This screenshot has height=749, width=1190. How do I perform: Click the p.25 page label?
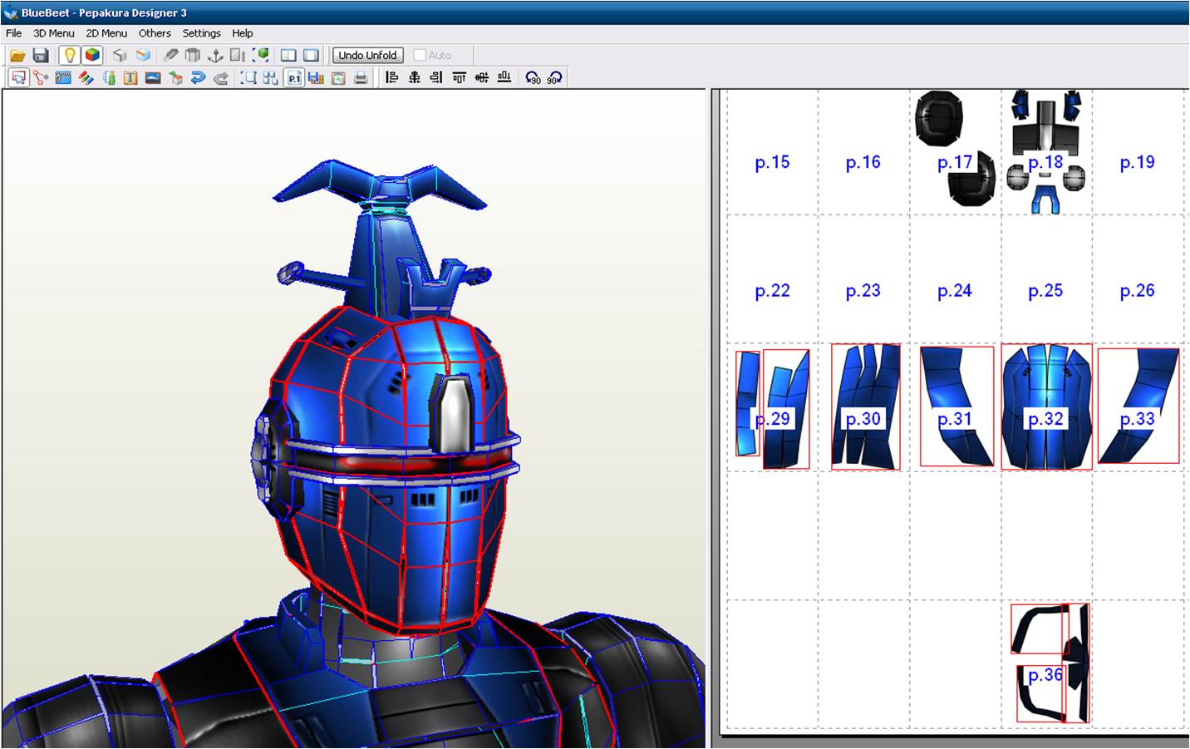click(x=1045, y=291)
